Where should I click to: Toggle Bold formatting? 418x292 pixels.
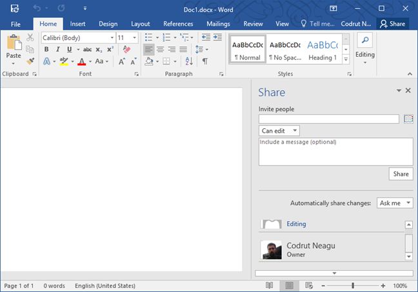(x=46, y=49)
